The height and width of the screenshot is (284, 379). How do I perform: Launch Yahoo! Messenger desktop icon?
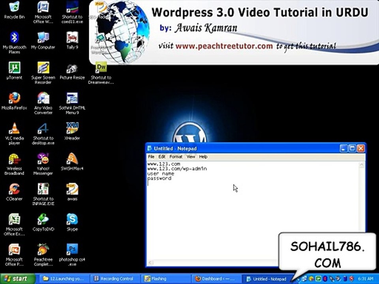coord(43,164)
